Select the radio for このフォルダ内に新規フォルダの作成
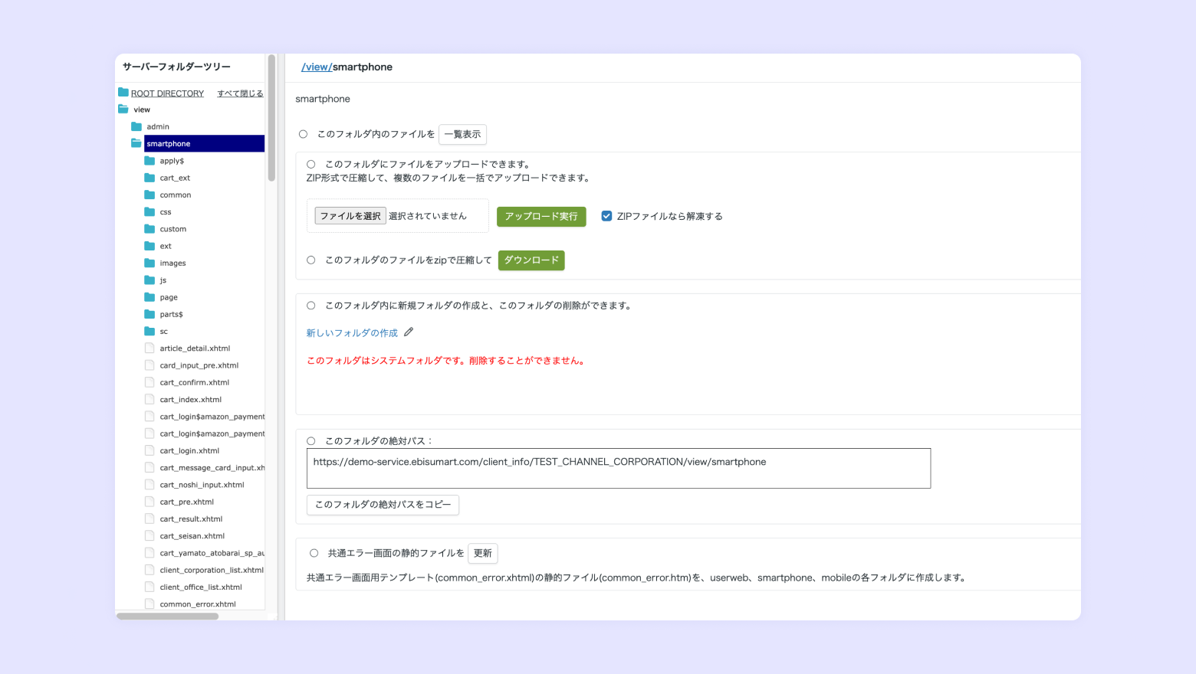This screenshot has width=1196, height=674. 311,306
